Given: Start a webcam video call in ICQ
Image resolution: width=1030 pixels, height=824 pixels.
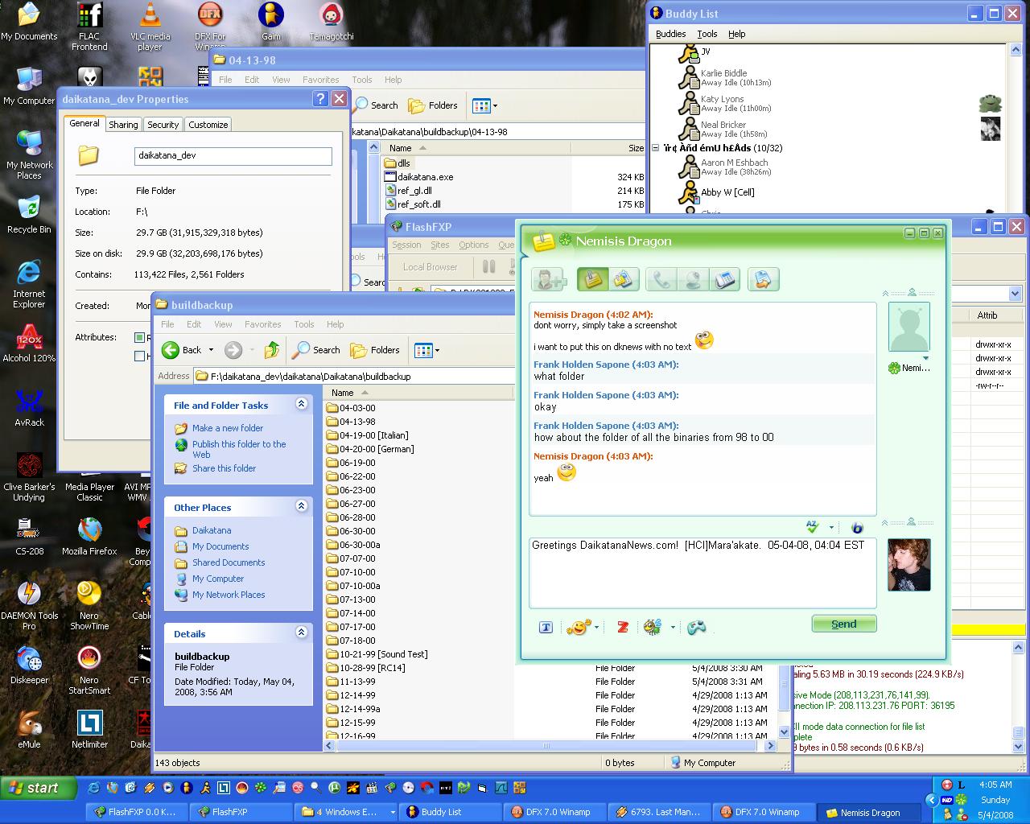Looking at the screenshot, I should tap(693, 279).
